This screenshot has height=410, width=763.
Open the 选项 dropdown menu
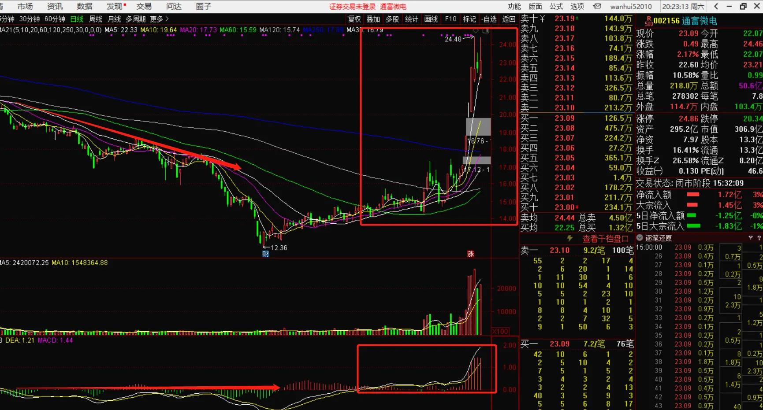pyautogui.click(x=577, y=6)
